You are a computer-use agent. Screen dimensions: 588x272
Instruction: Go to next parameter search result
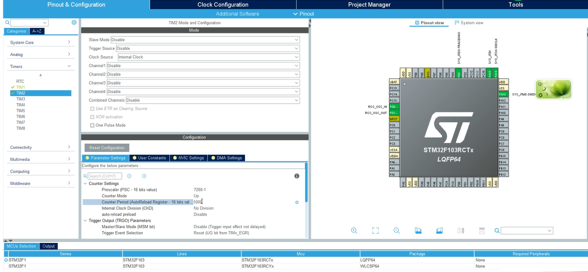point(144,176)
